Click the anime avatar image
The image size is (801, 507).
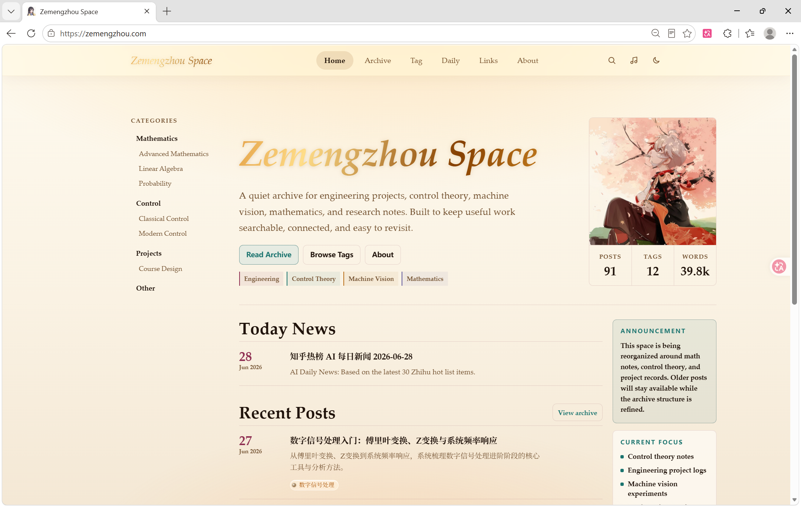click(653, 181)
